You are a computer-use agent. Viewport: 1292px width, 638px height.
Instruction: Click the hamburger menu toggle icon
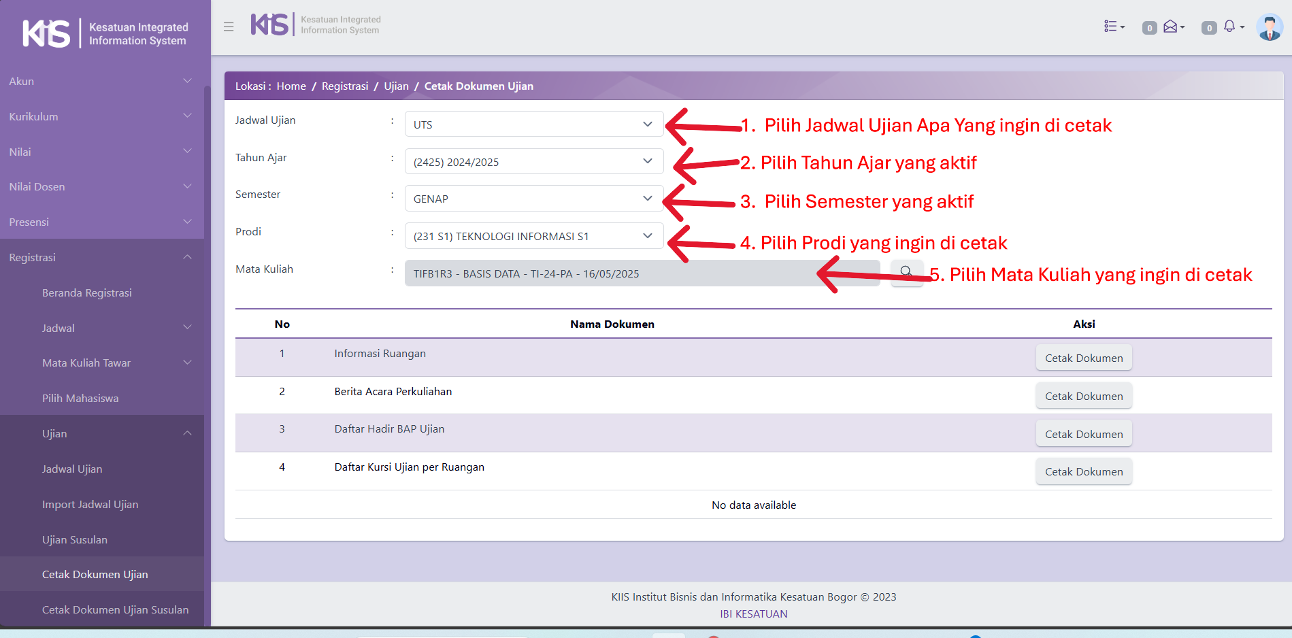[x=229, y=27]
